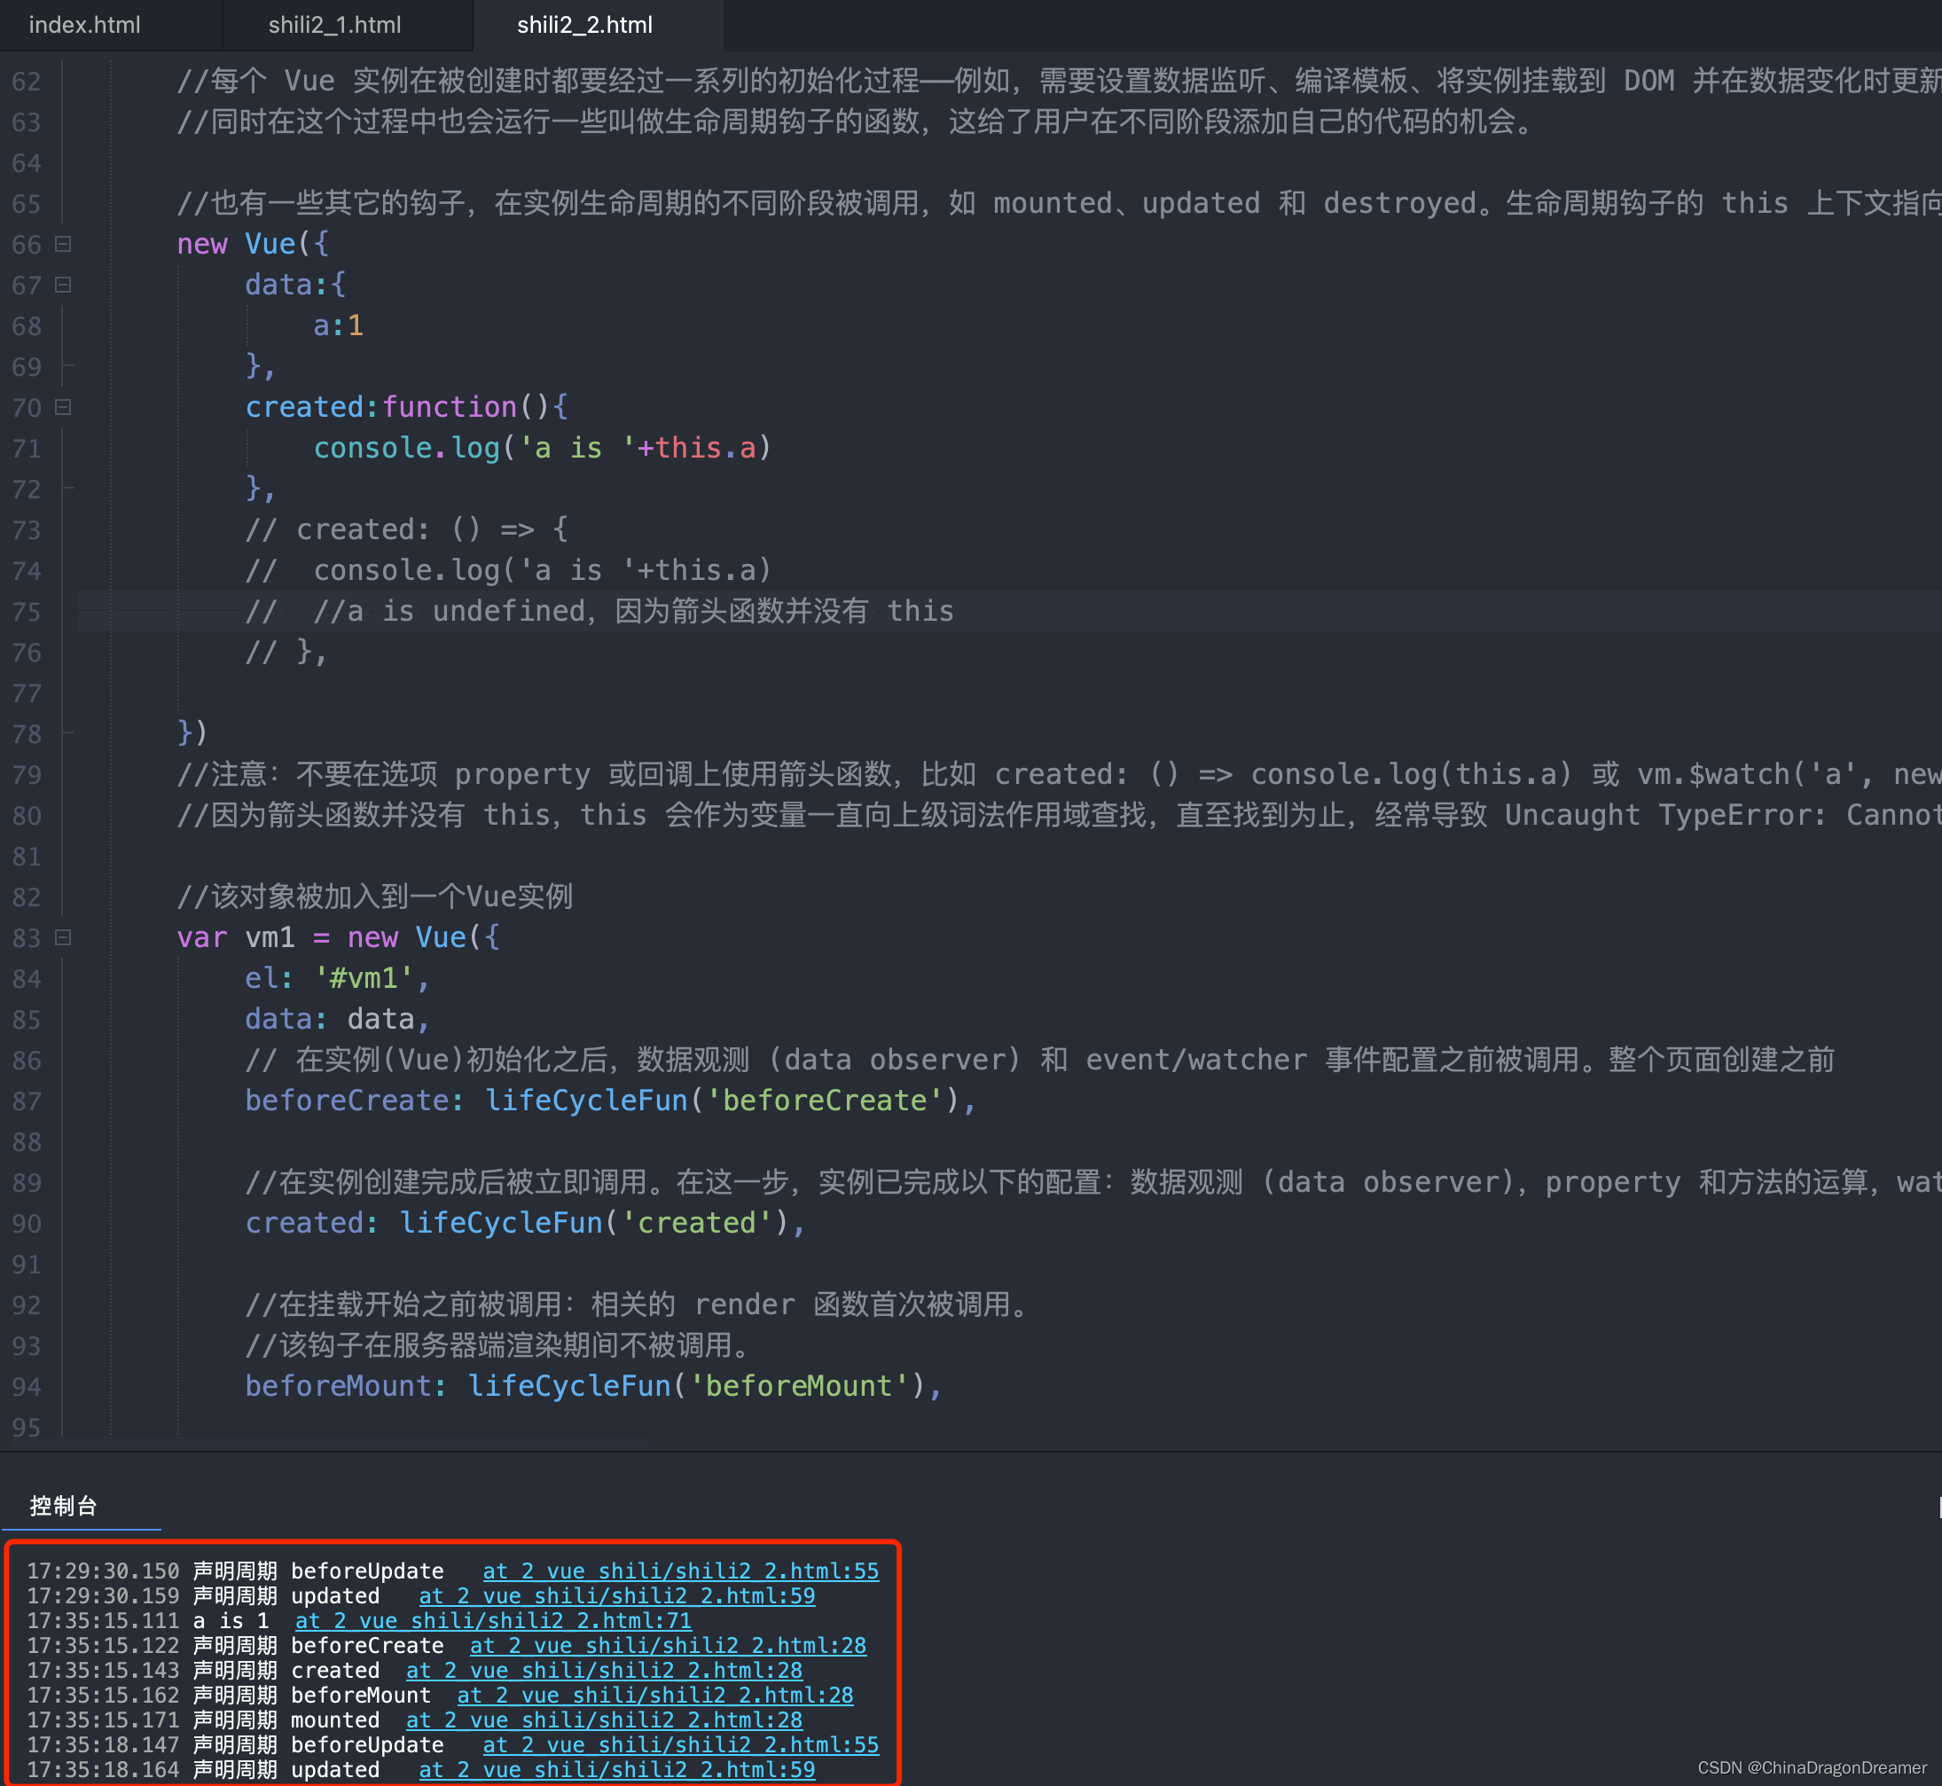Open the 17:35:18.147 beforeUpdate source link
The image size is (1942, 1786).
(681, 1745)
